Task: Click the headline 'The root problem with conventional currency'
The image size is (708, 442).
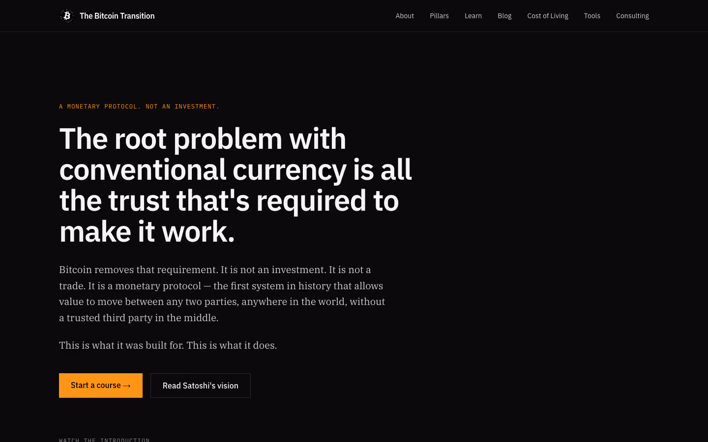Action: (236, 185)
